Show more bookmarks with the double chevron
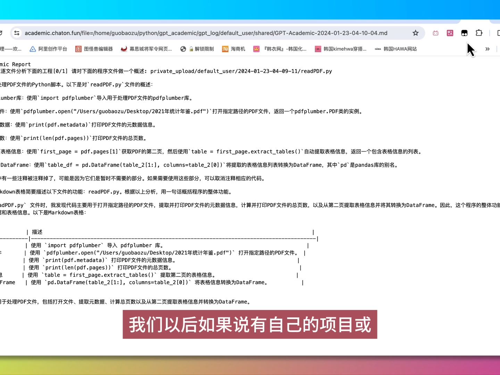 (x=487, y=49)
